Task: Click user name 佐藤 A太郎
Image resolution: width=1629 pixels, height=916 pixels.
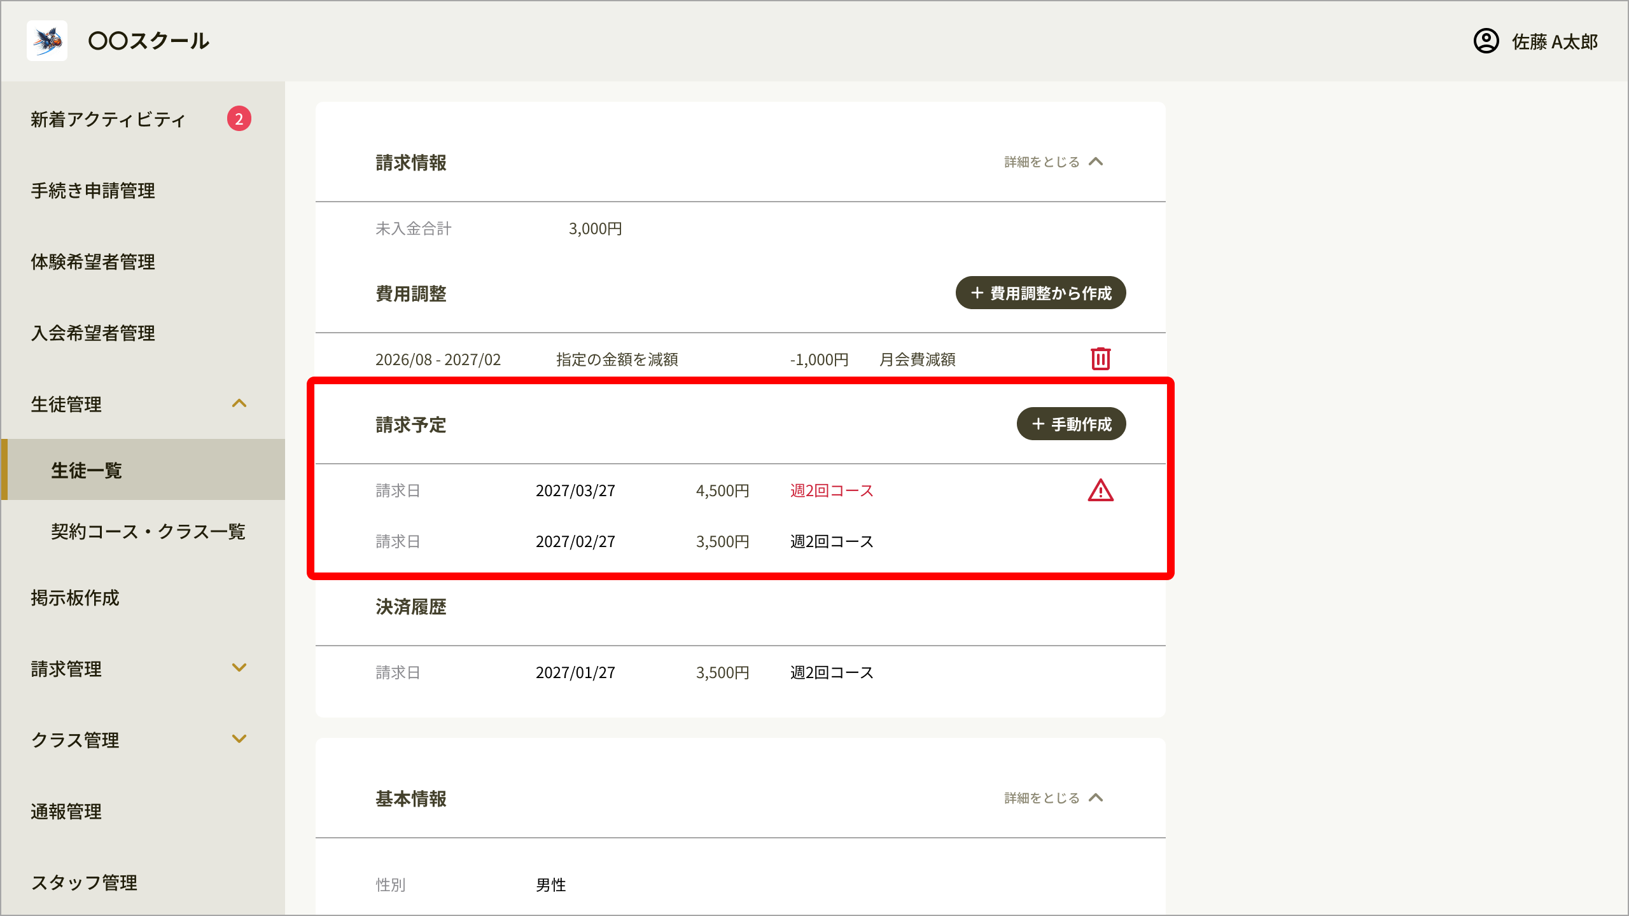Action: pyautogui.click(x=1555, y=42)
